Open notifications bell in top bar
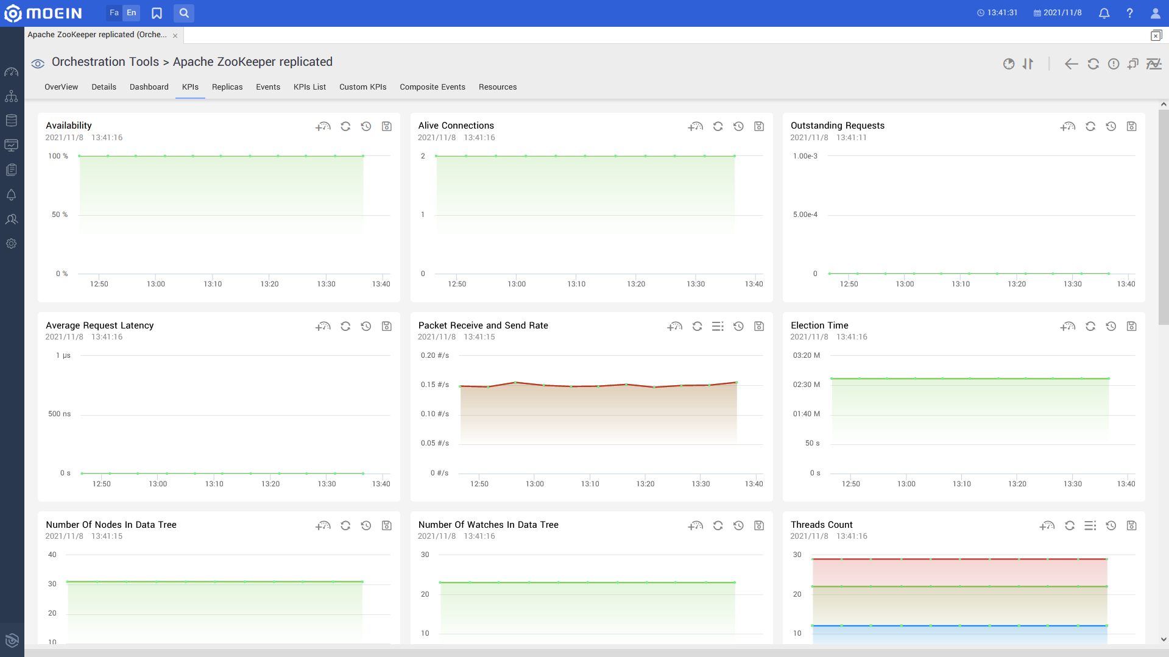 click(1104, 13)
